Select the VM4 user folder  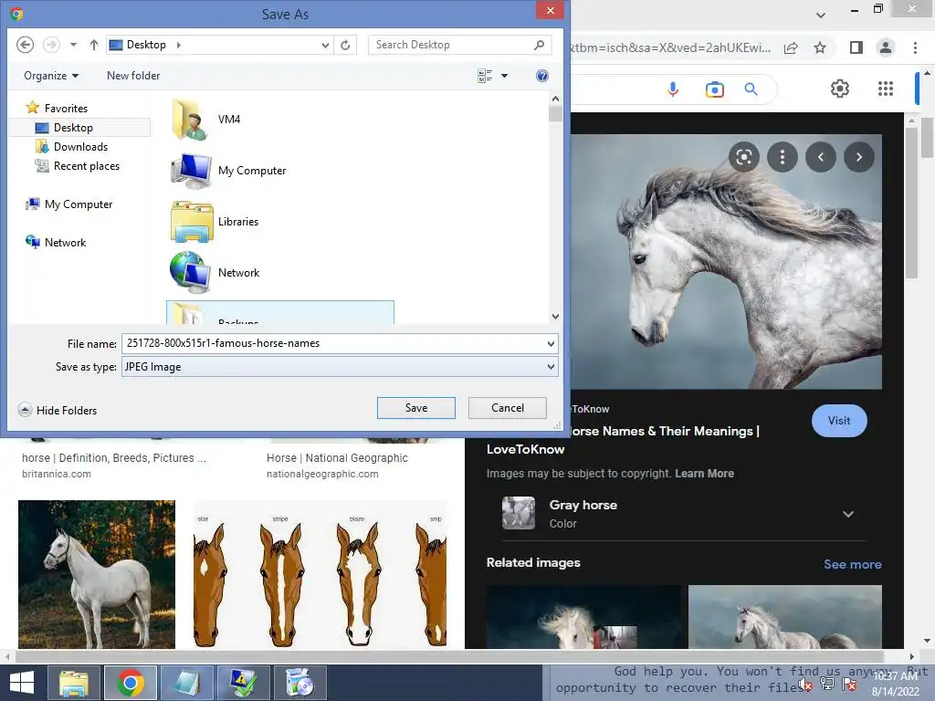click(x=207, y=120)
